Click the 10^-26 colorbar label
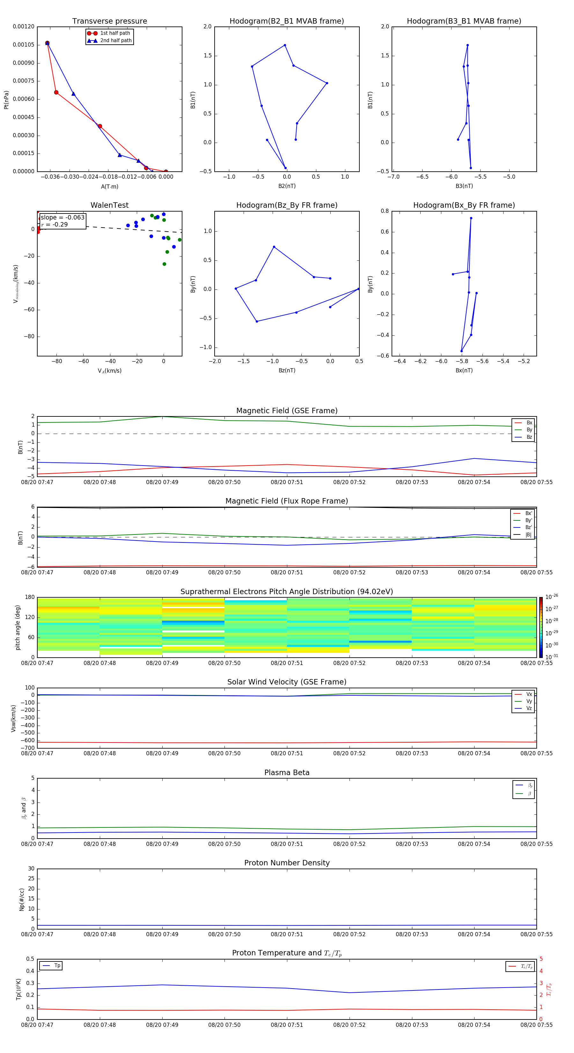This screenshot has height=1053, width=574. [x=552, y=597]
